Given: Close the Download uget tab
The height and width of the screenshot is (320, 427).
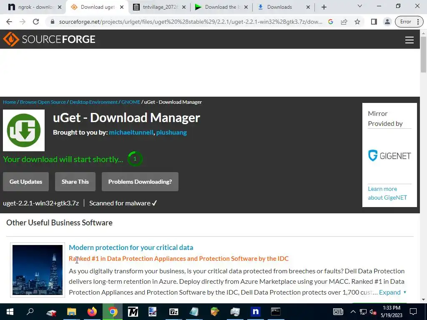Looking at the screenshot, I should [x=122, y=7].
